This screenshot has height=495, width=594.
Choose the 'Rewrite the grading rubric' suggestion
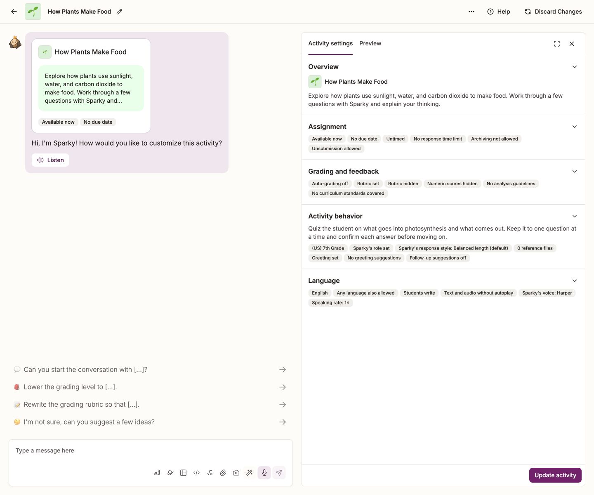(x=150, y=405)
